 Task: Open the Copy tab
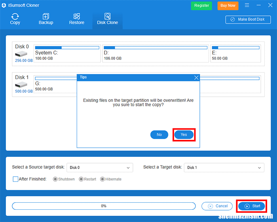tap(15, 19)
